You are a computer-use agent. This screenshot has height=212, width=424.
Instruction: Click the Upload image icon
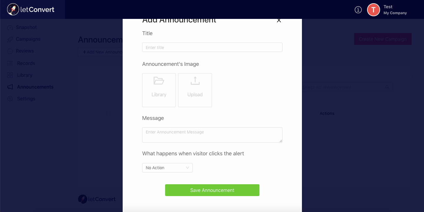pyautogui.click(x=195, y=81)
